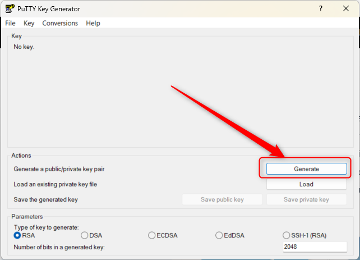Open the File menu
360x260 pixels.
[10, 23]
